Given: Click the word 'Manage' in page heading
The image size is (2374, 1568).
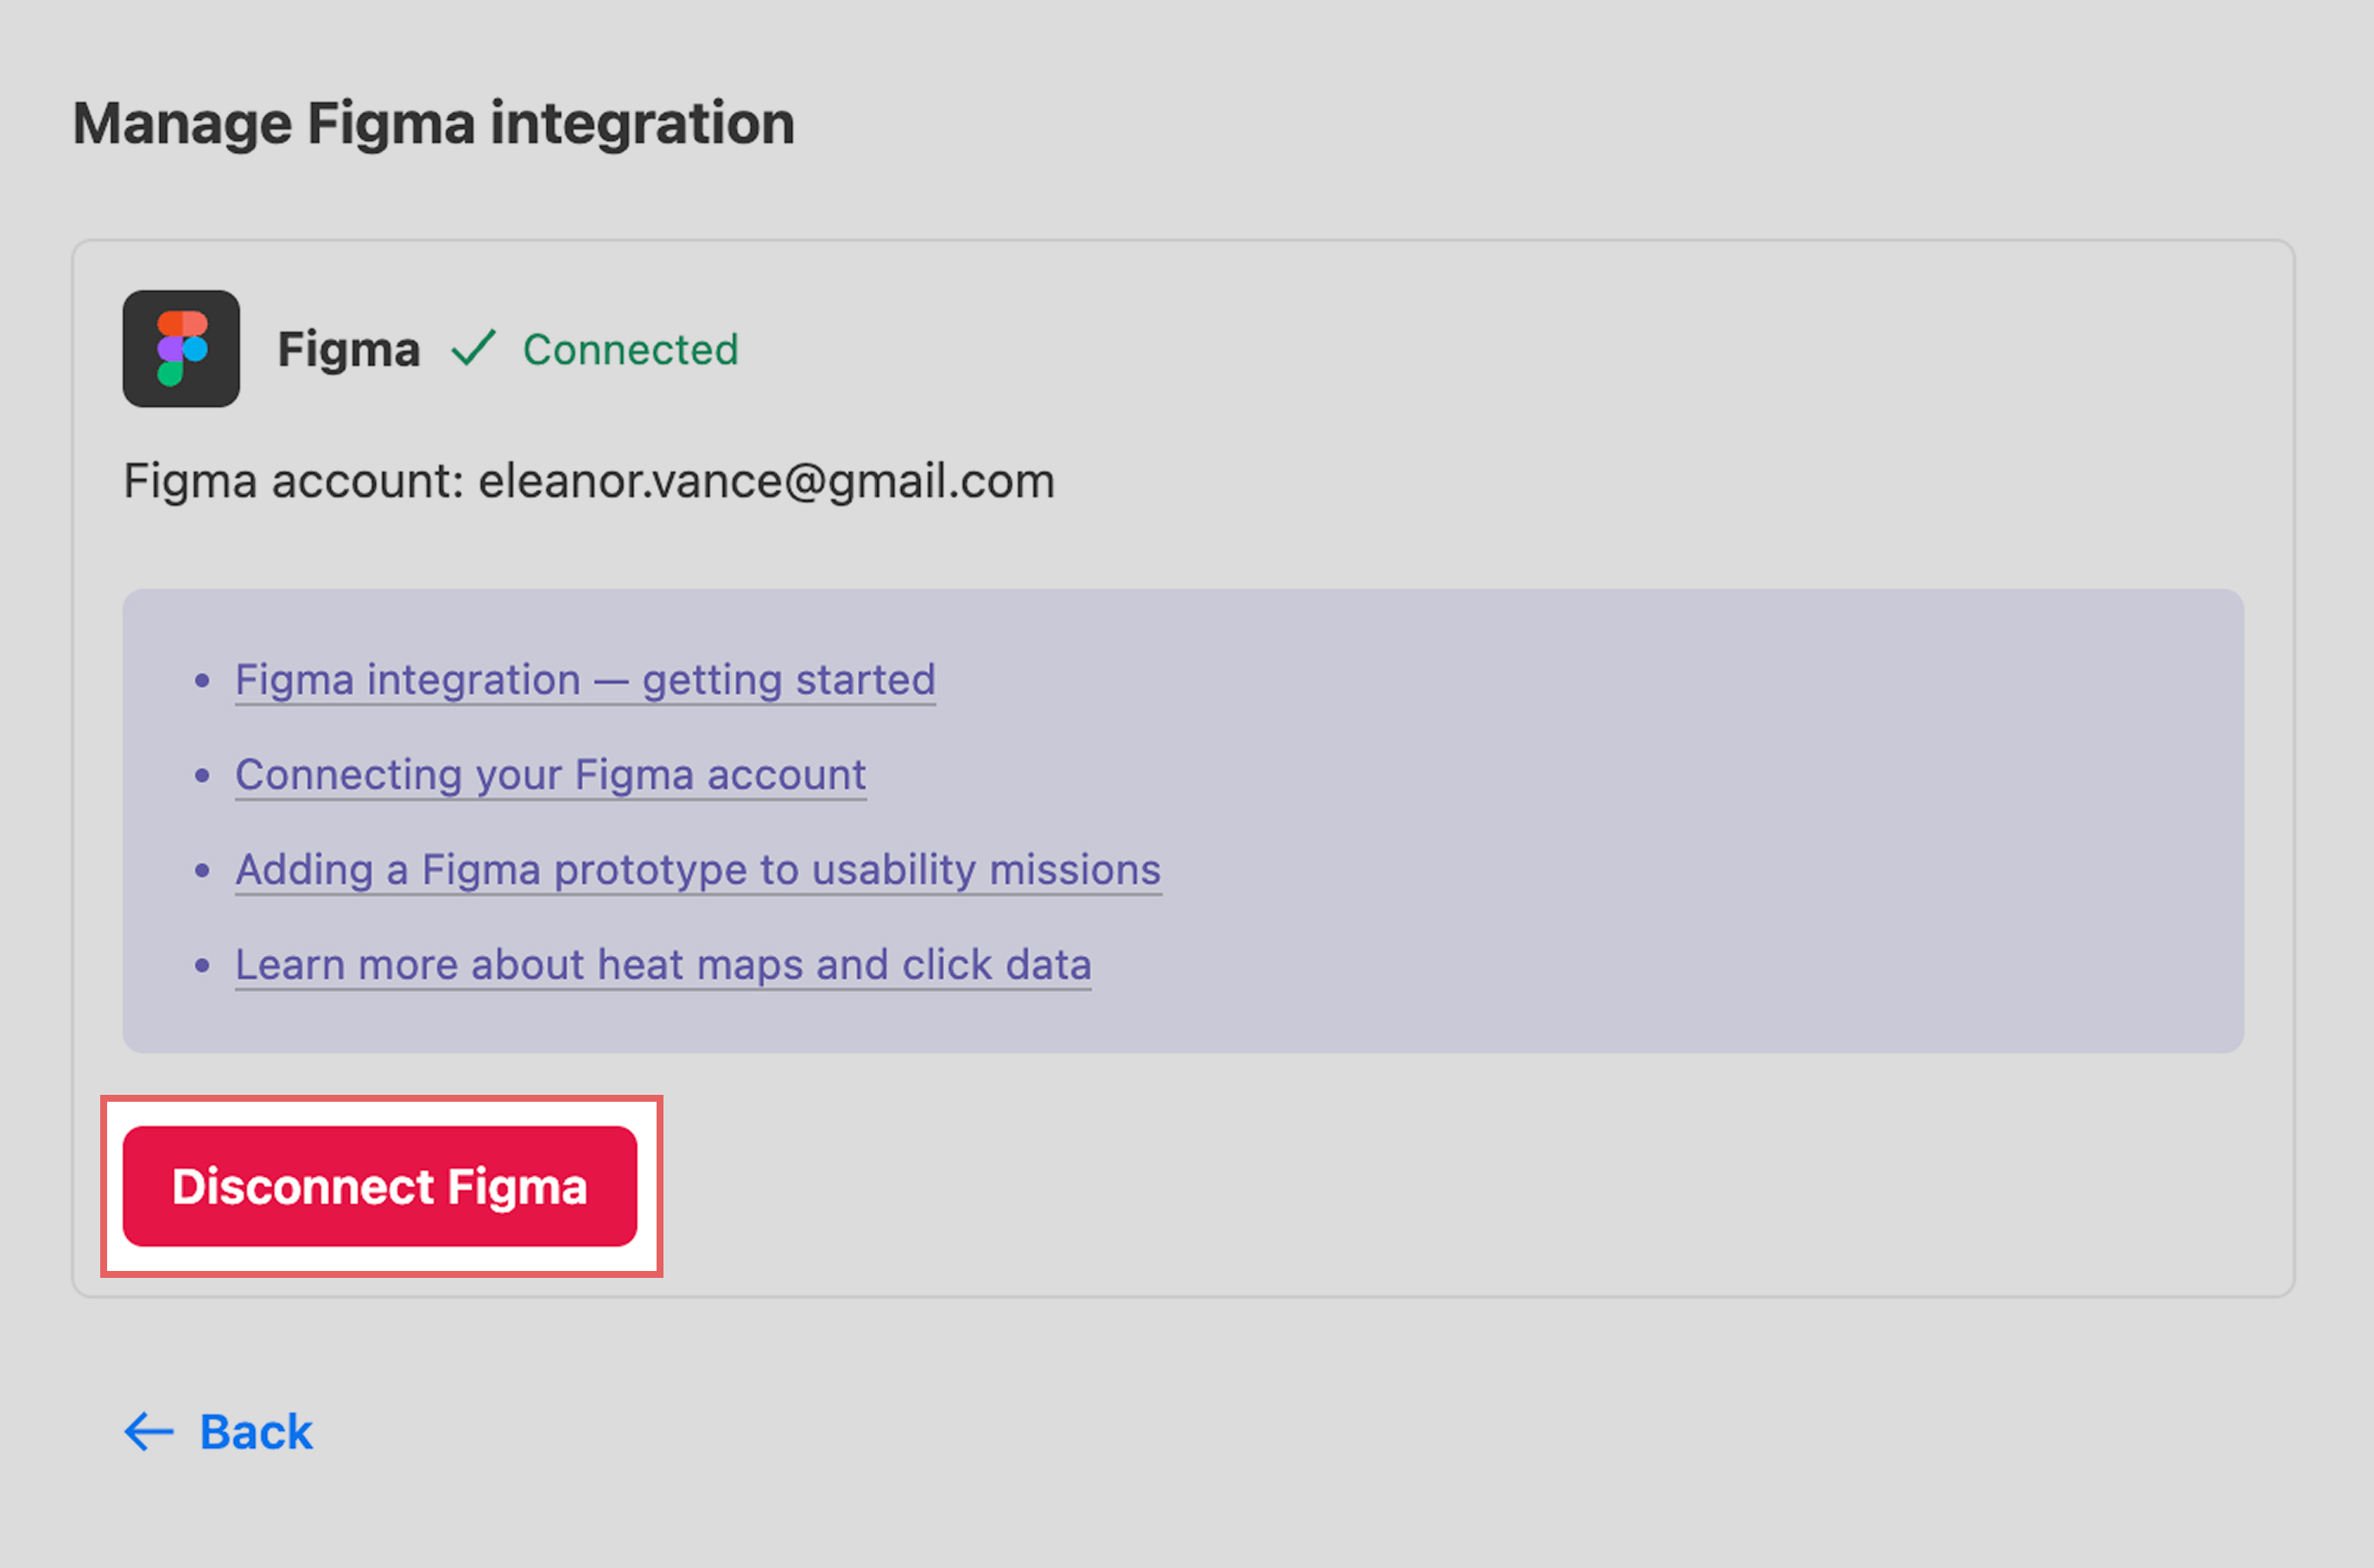Looking at the screenshot, I should point(182,124).
